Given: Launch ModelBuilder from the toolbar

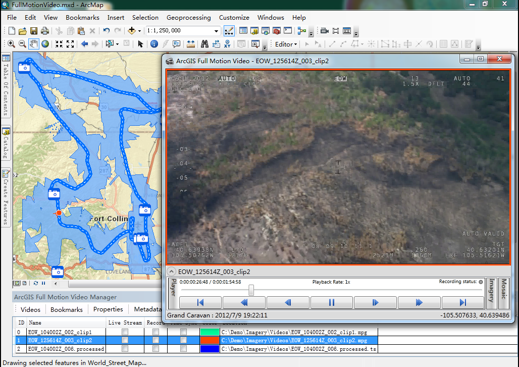Looking at the screenshot, I should click(301, 31).
